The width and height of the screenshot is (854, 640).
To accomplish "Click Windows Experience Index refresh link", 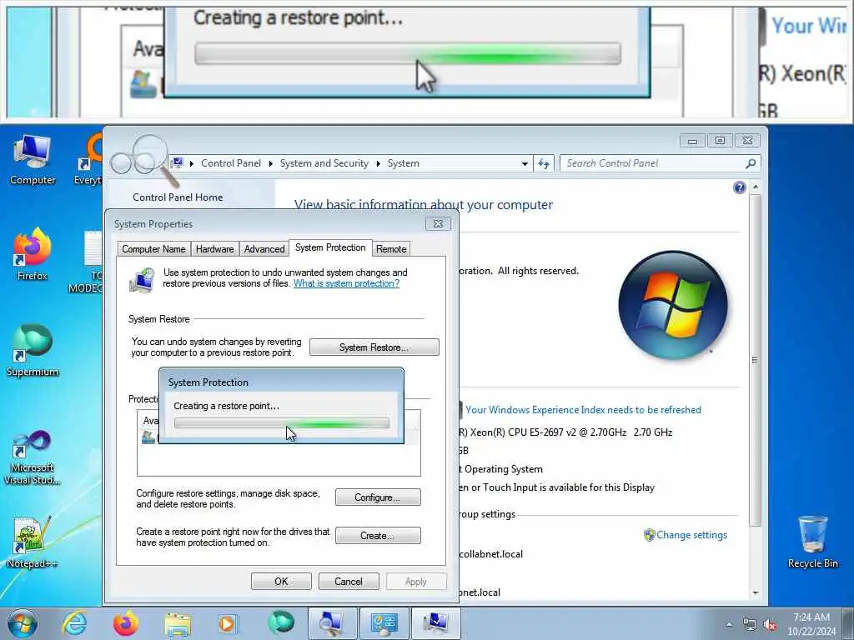I will (x=583, y=410).
